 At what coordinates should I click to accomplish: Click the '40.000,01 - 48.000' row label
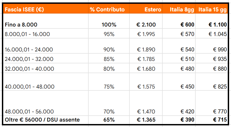[29, 87]
